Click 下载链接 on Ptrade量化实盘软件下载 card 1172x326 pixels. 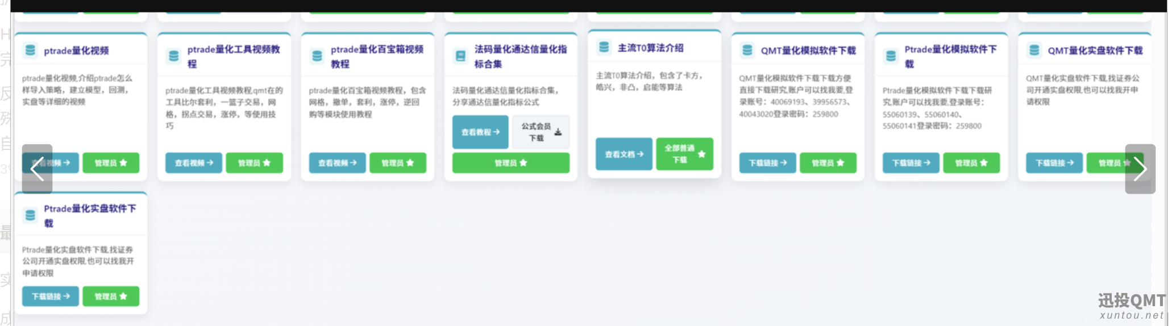tap(51, 296)
